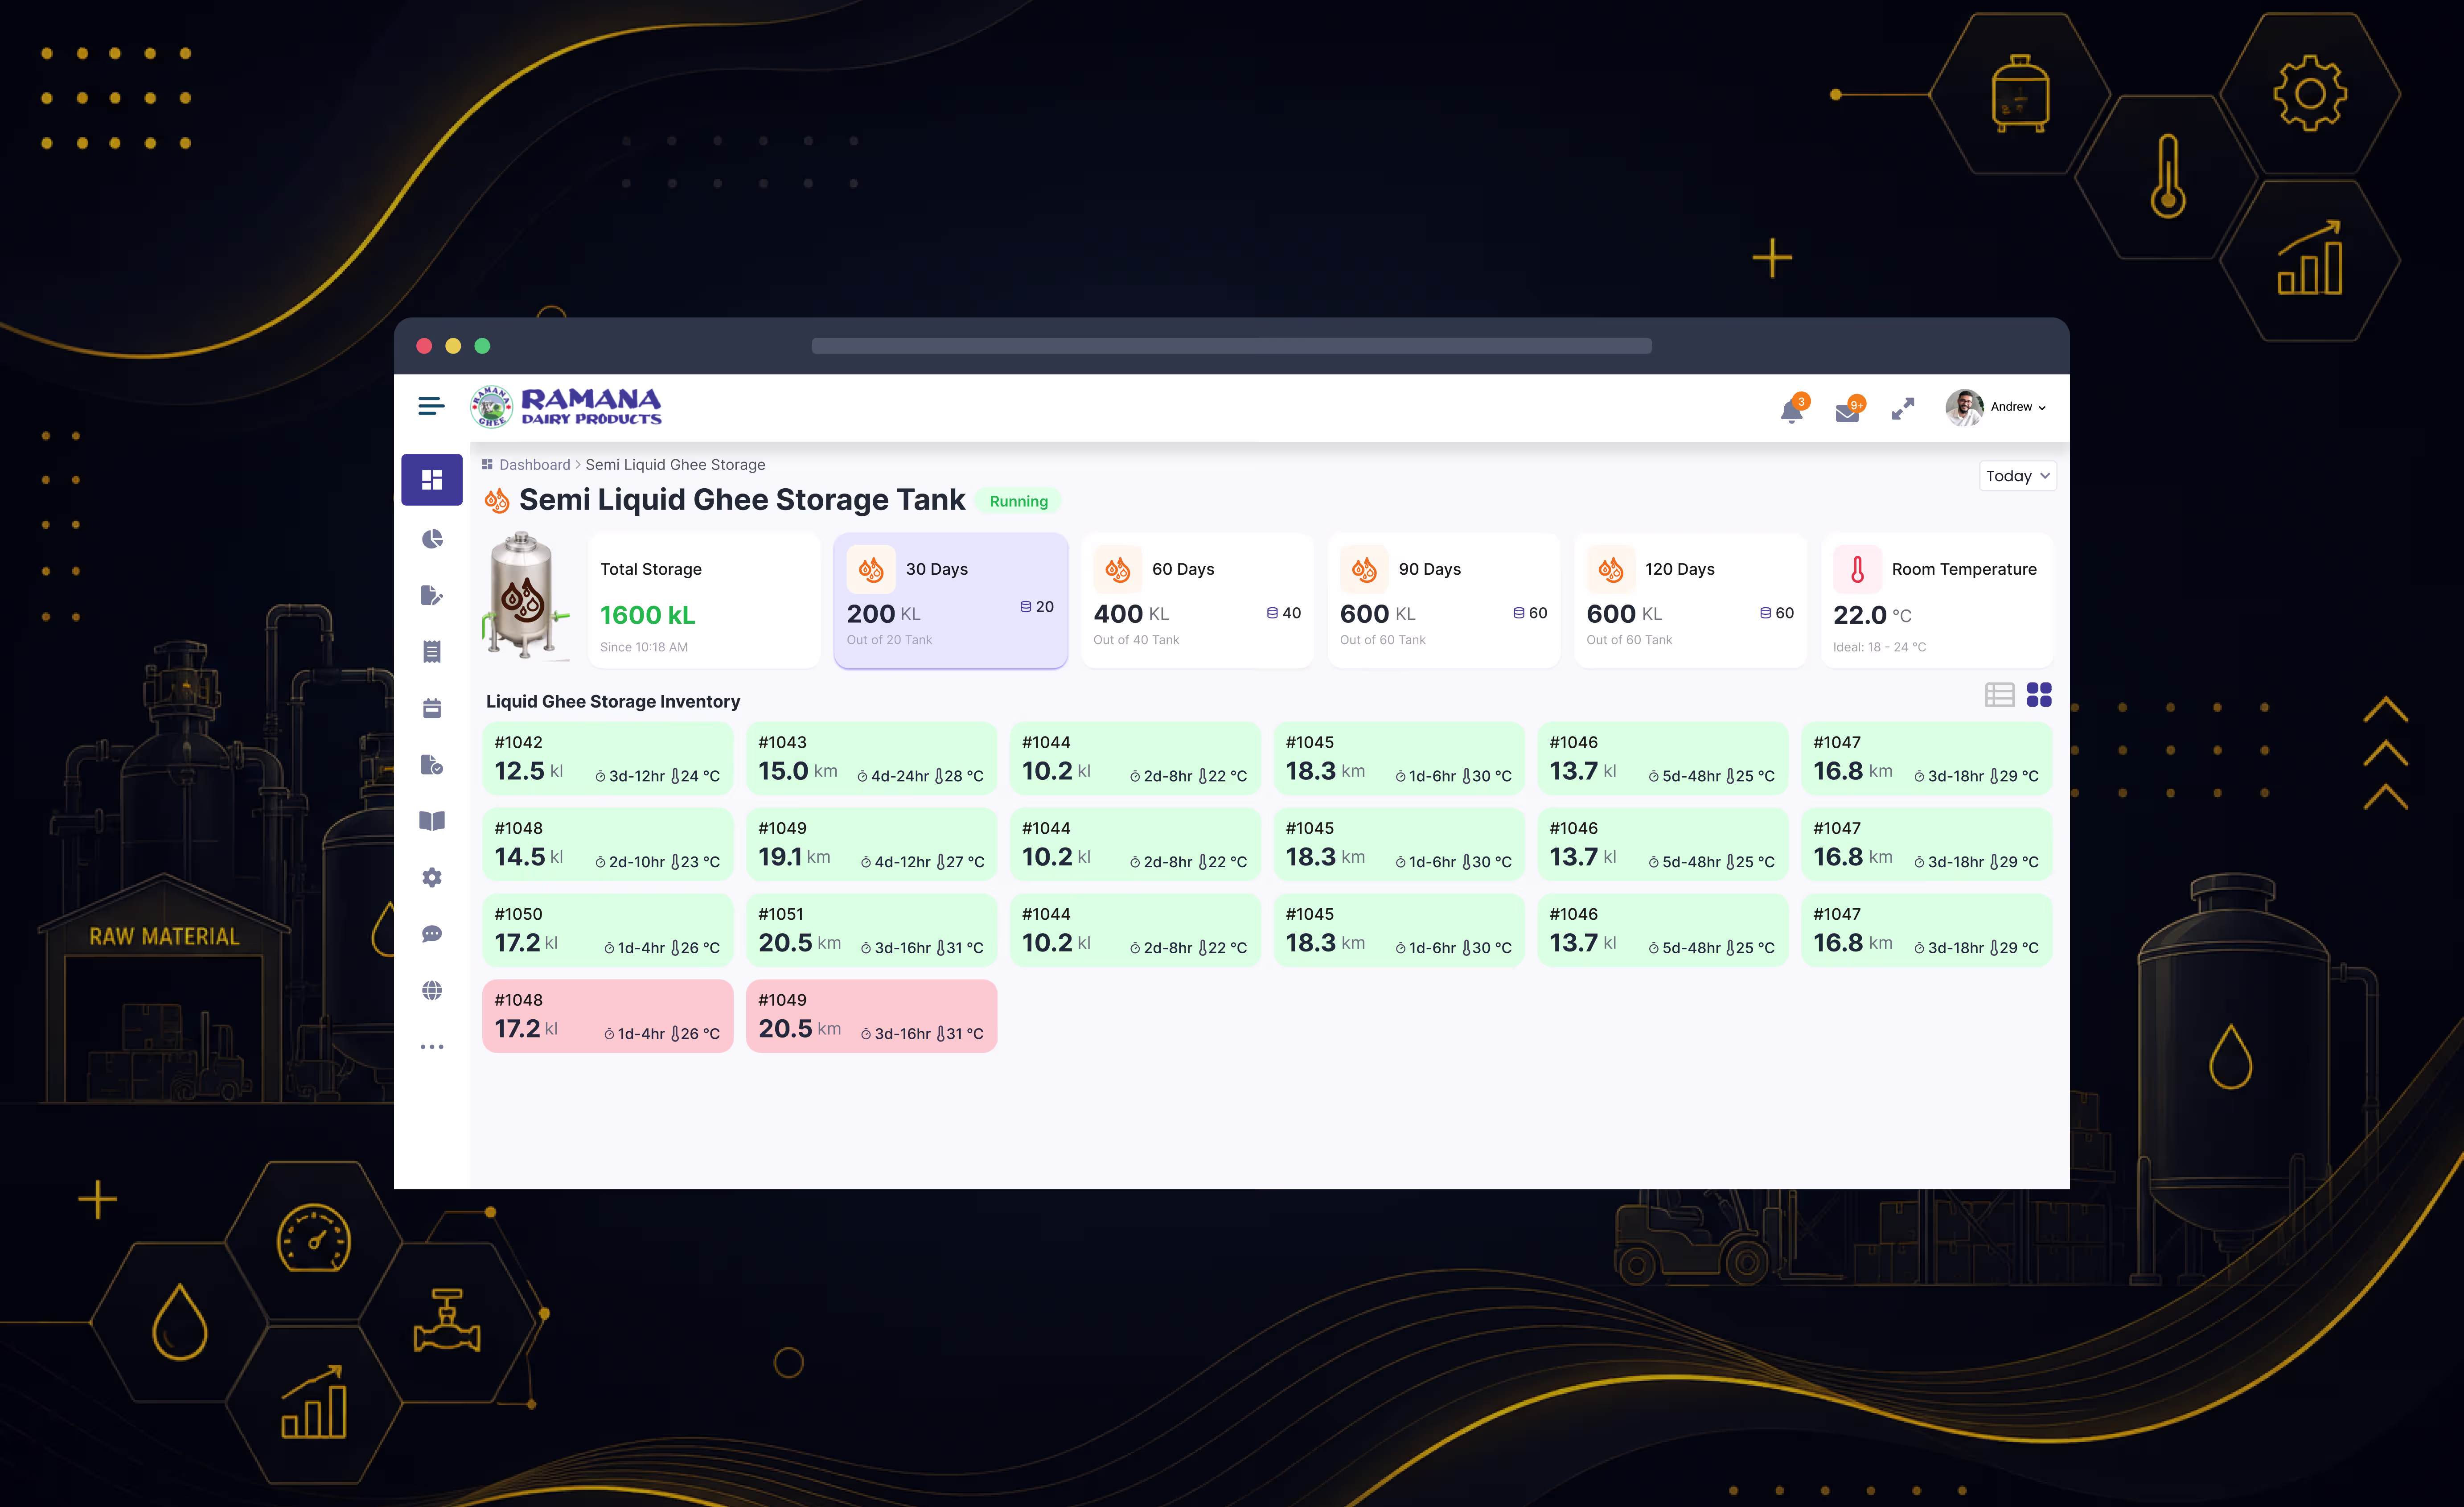
Task: Click the globe sidebar icon
Action: pyautogui.click(x=432, y=990)
